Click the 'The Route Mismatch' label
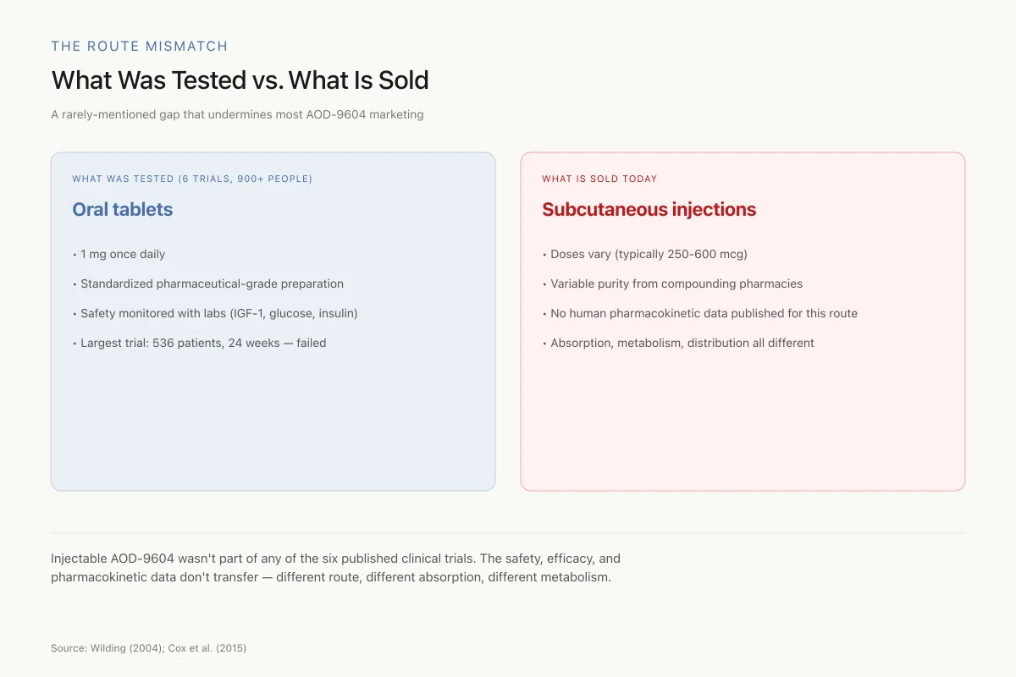Viewport: 1016px width, 677px height. click(140, 47)
